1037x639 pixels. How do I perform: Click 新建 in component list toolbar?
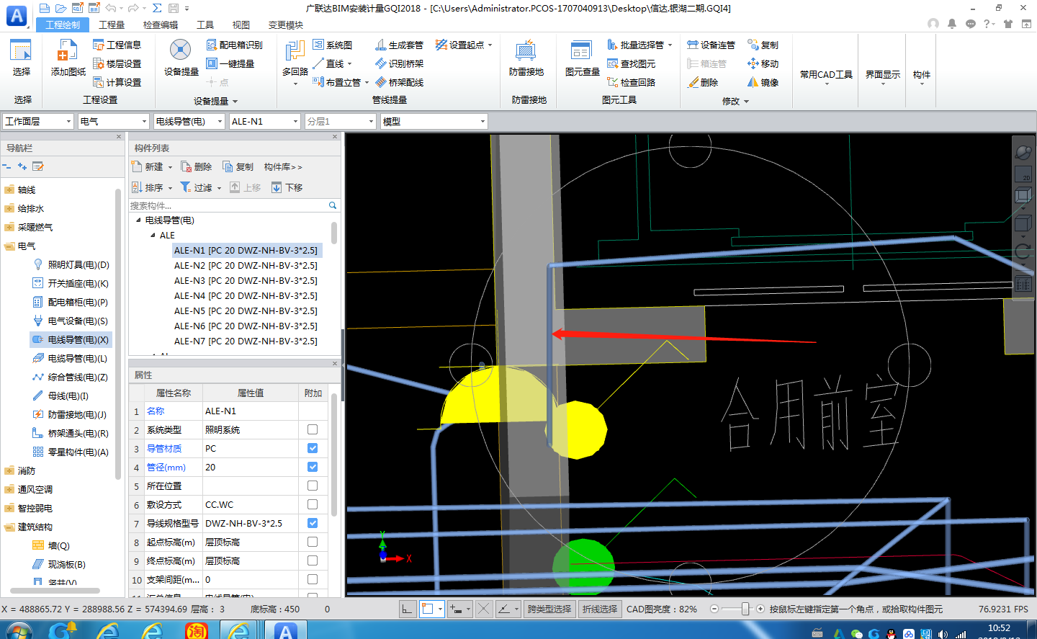tap(153, 166)
